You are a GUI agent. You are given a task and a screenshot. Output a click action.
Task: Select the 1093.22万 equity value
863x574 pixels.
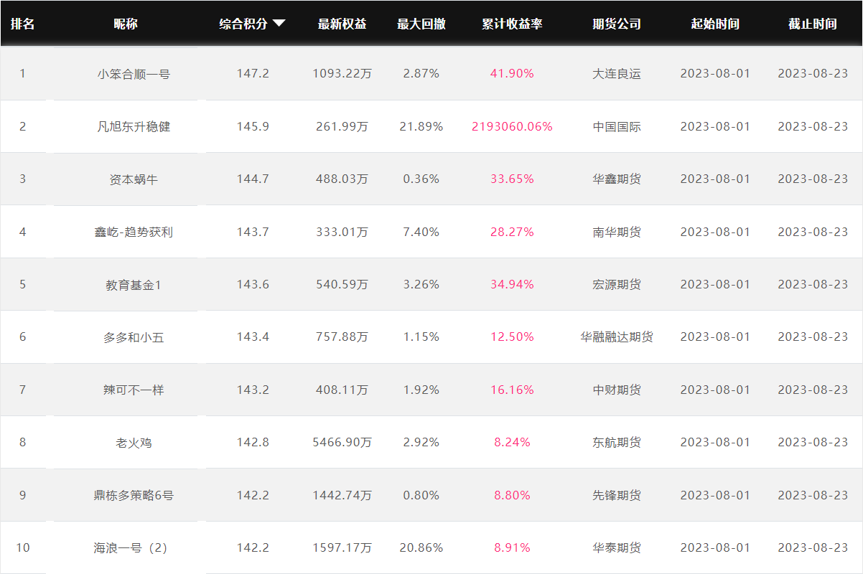coord(342,73)
